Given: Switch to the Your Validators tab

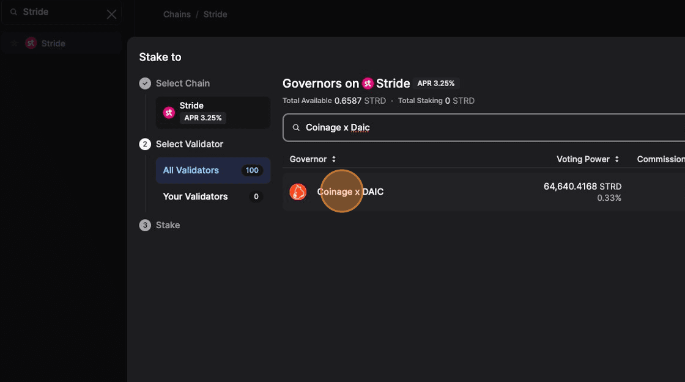Looking at the screenshot, I should 195,196.
